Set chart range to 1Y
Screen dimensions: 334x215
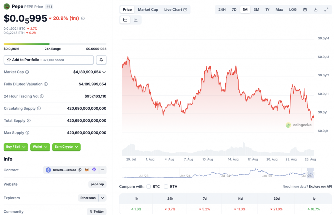click(x=267, y=9)
